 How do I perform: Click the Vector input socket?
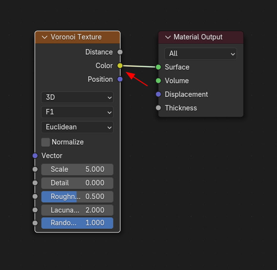click(35, 156)
